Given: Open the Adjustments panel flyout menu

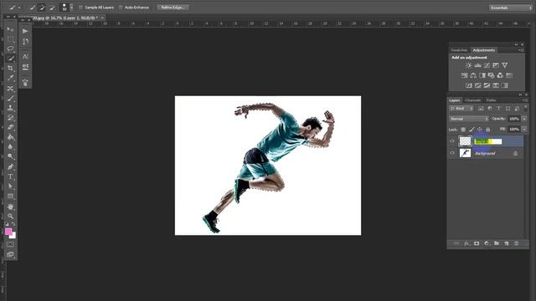Looking at the screenshot, I should point(521,50).
